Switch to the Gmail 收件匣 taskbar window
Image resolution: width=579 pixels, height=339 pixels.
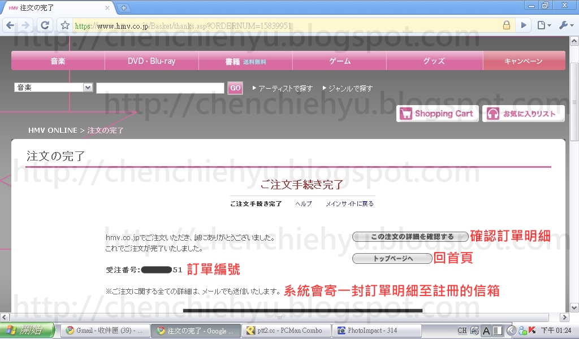click(x=105, y=331)
